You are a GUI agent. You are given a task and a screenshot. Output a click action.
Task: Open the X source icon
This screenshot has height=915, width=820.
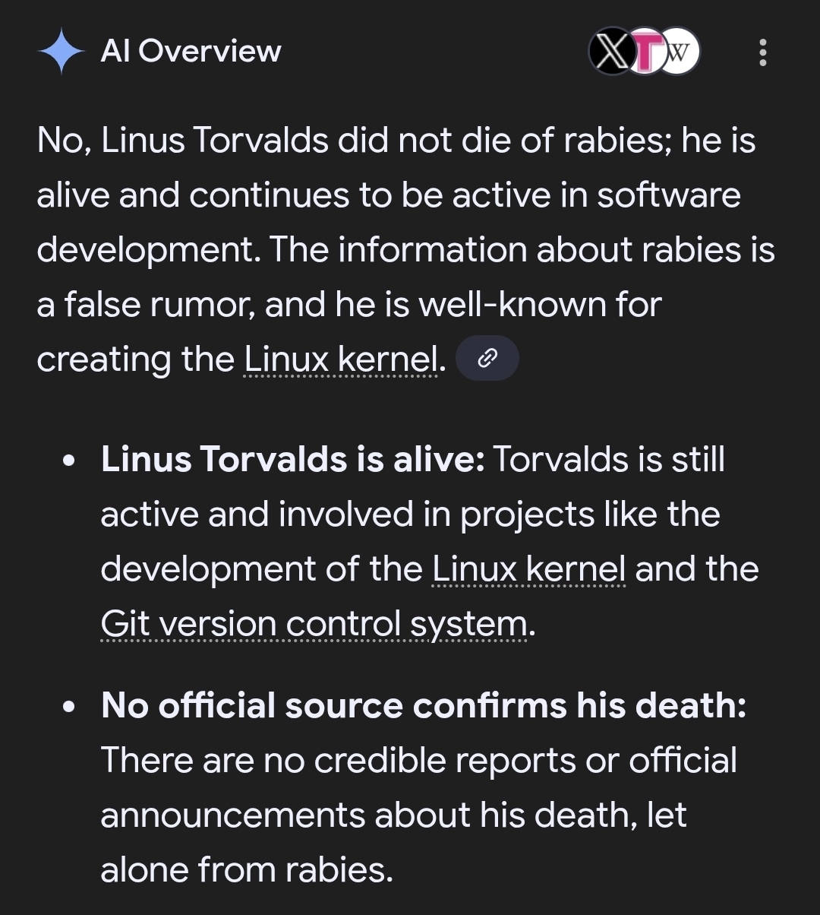click(x=610, y=52)
